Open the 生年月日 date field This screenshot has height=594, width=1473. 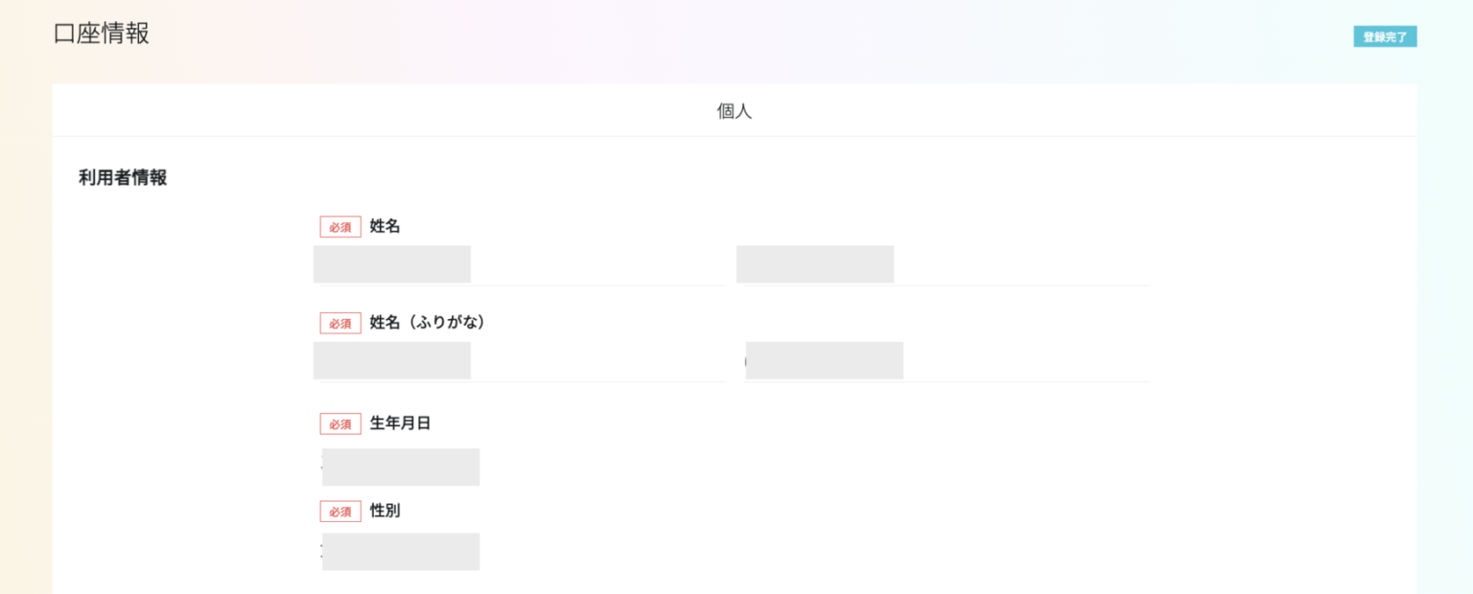coord(401,468)
